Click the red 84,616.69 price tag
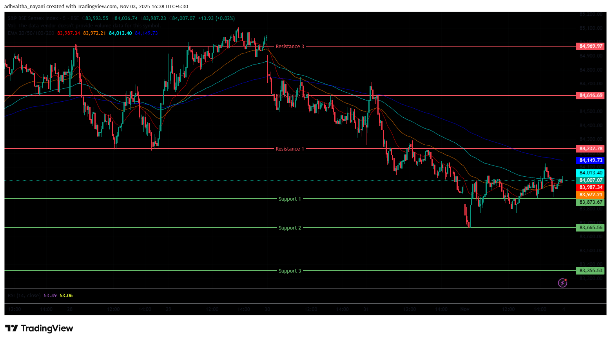 [x=590, y=95]
